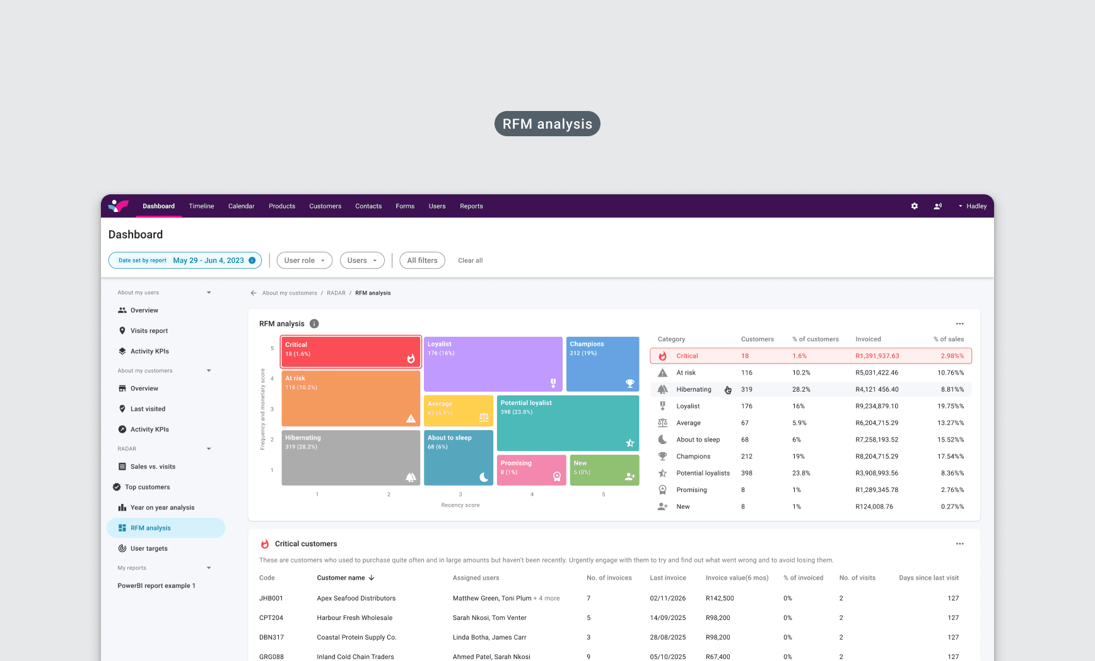Click the moon icon in About to sleep row
This screenshot has height=661, width=1095.
tap(662, 440)
